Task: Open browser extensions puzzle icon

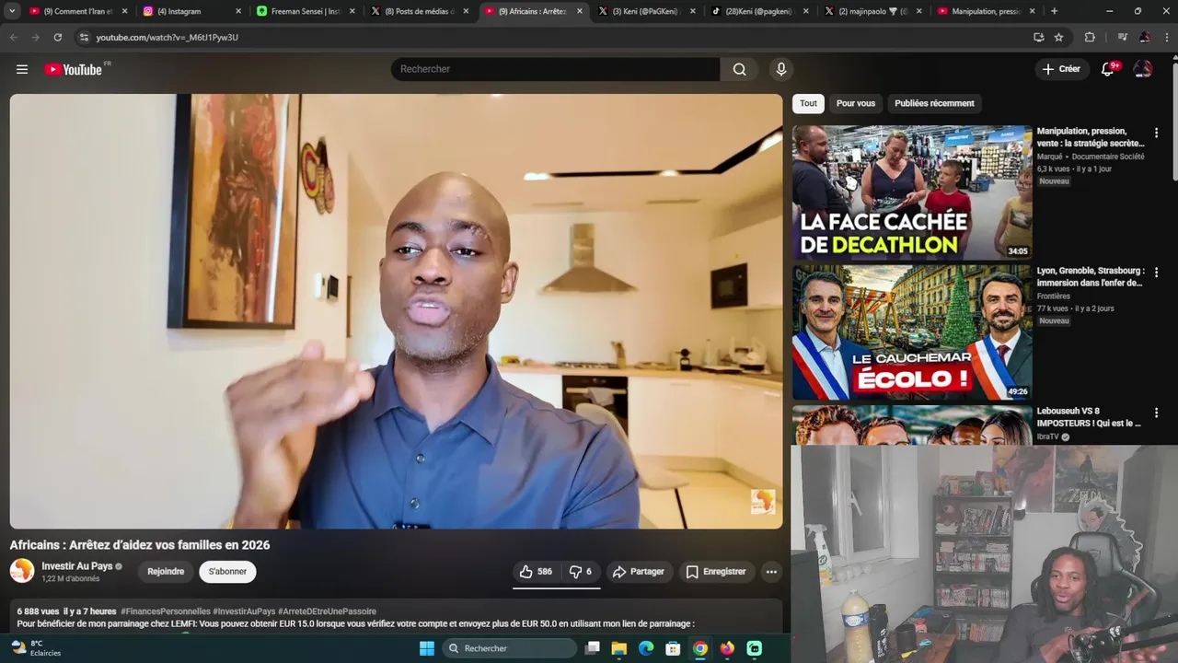Action: point(1090,37)
